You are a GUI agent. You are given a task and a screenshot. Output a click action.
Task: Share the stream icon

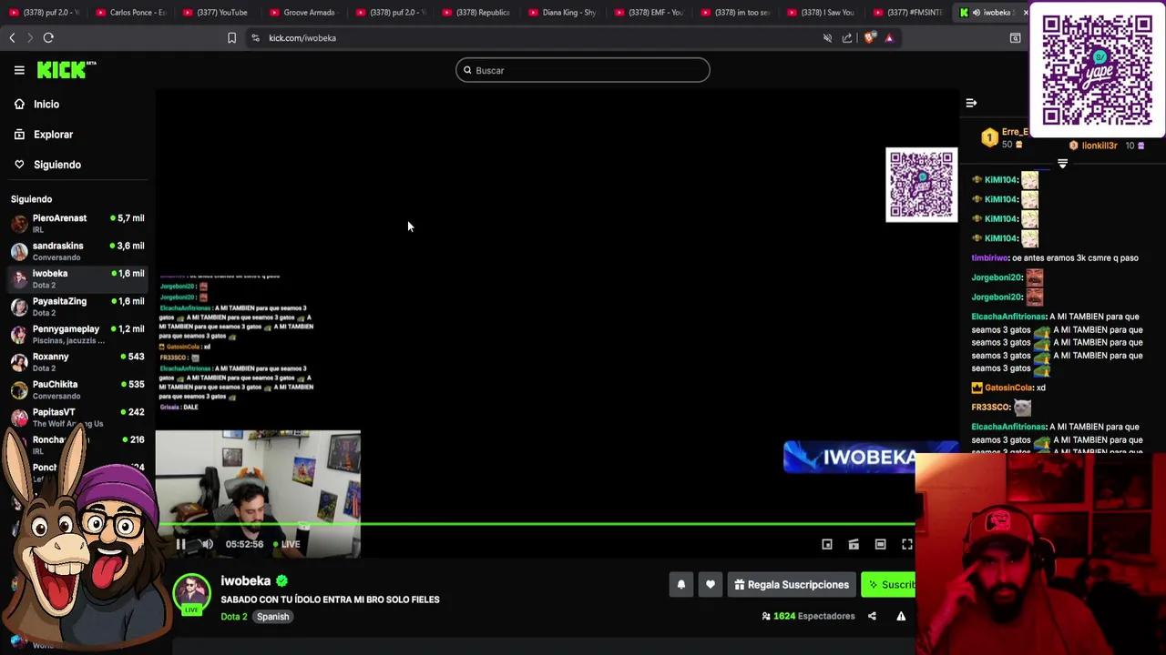coord(872,616)
